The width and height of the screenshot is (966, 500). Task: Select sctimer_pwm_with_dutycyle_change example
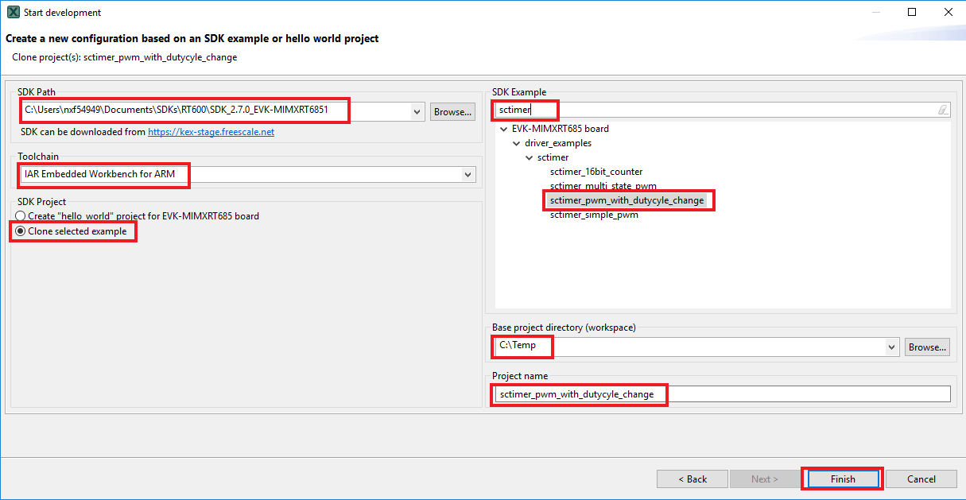tap(627, 200)
